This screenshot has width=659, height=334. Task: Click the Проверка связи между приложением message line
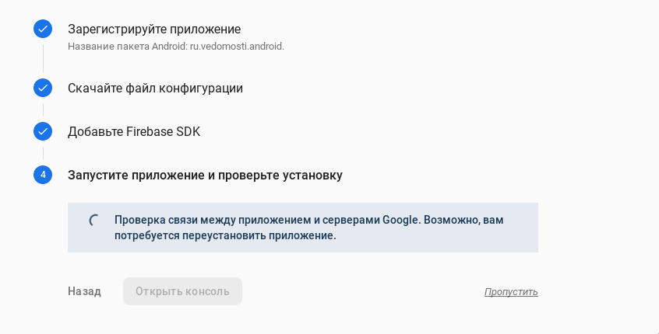[x=308, y=220]
